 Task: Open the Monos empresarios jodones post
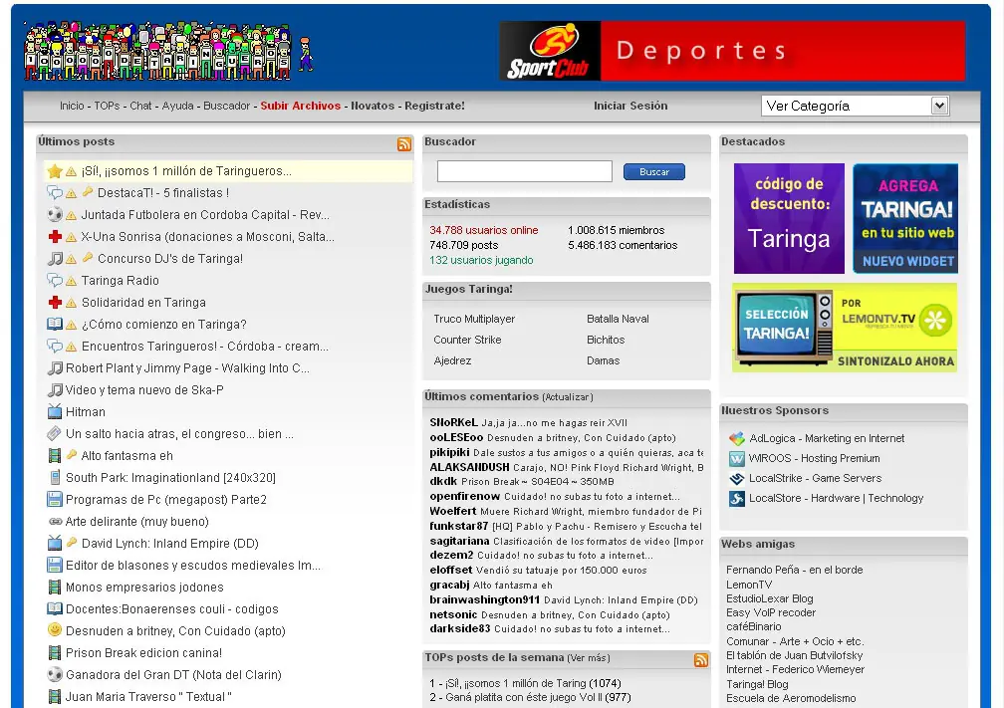tap(144, 588)
